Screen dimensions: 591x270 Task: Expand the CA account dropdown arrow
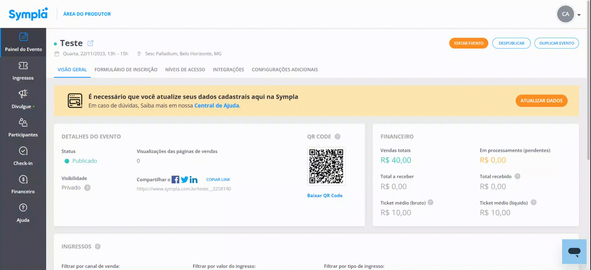tap(579, 14)
